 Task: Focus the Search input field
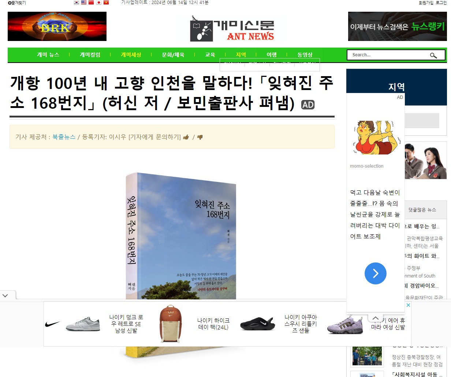pos(388,55)
